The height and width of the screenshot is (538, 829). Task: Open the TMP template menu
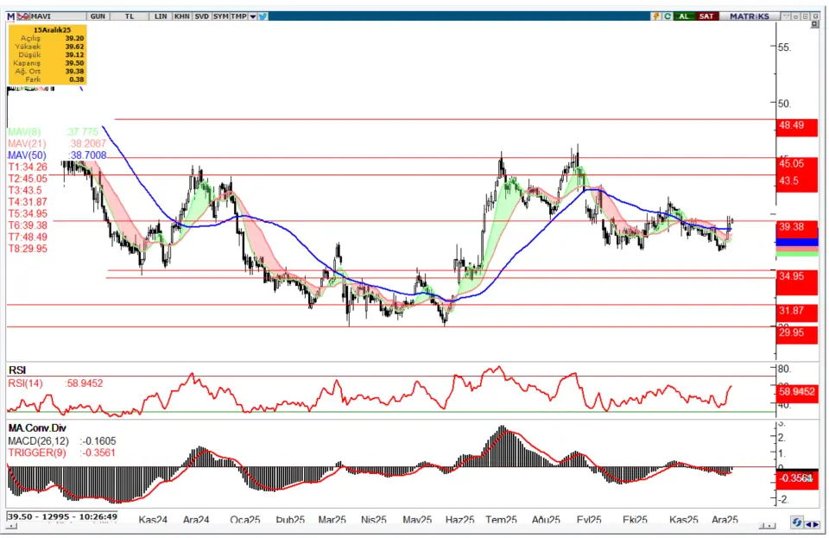(x=239, y=16)
